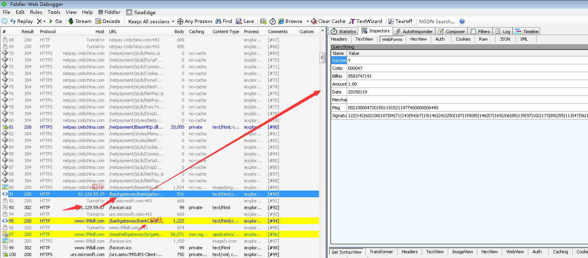Viewport: 588px width, 258px height.
Task: Open the Keep: All sessions dropdown
Action: point(151,21)
